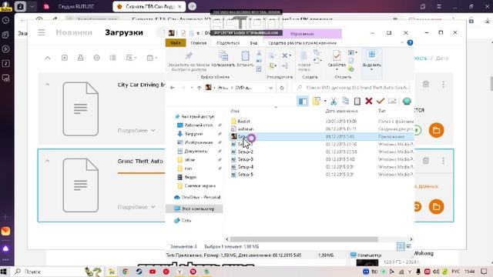493x277 pixels.
Task: Select the Setup-2 file
Action: 245,152
